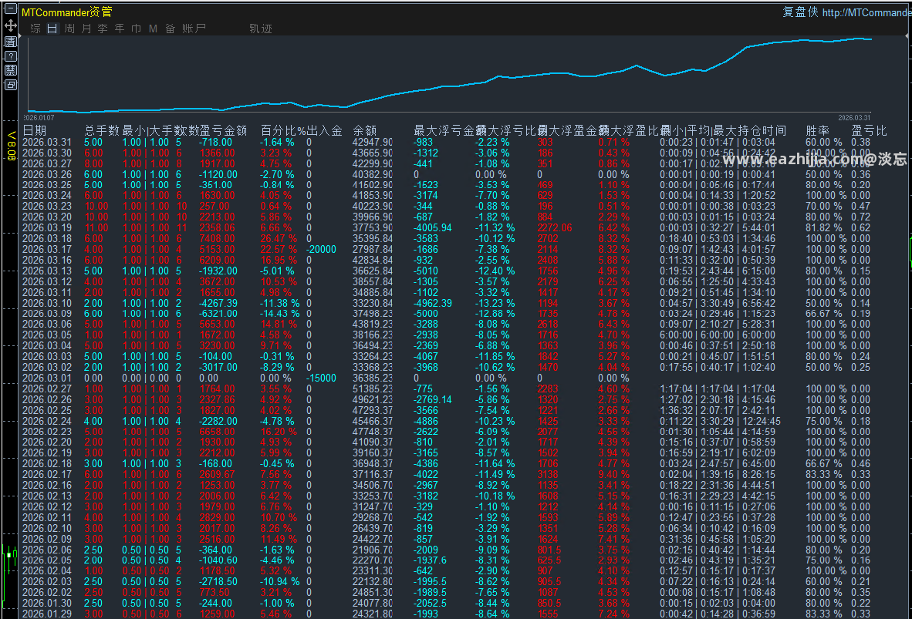Open the 轨迹 track tab
Image resolution: width=912 pixels, height=619 pixels.
coord(261,29)
